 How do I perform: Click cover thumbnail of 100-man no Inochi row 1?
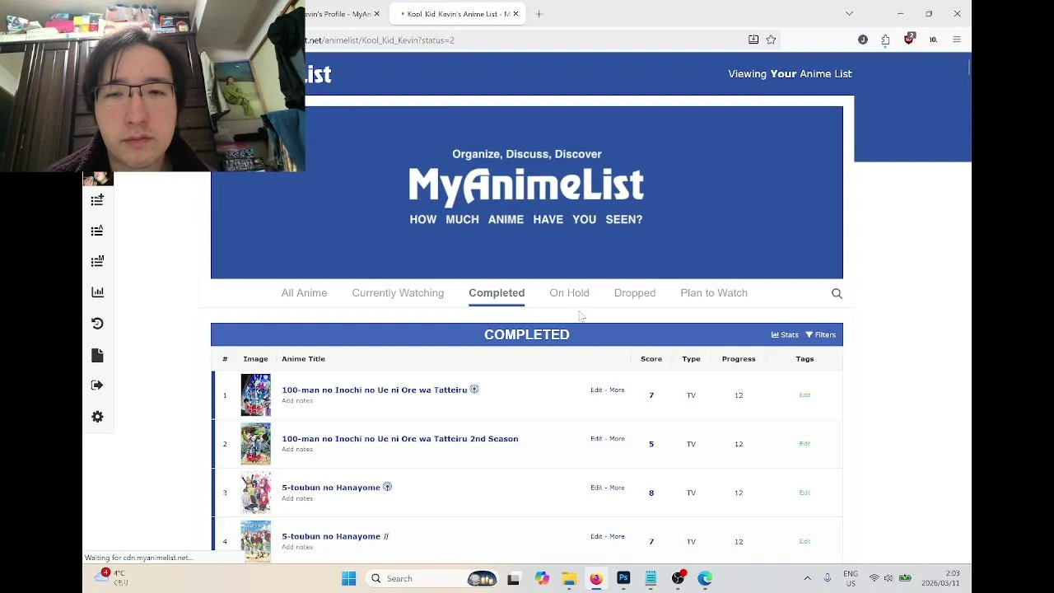(x=255, y=395)
